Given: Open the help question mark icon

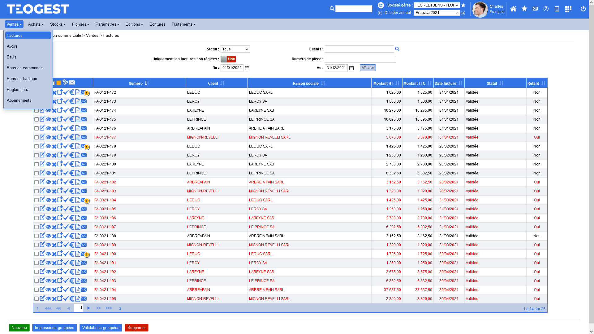Looking at the screenshot, I should (546, 9).
